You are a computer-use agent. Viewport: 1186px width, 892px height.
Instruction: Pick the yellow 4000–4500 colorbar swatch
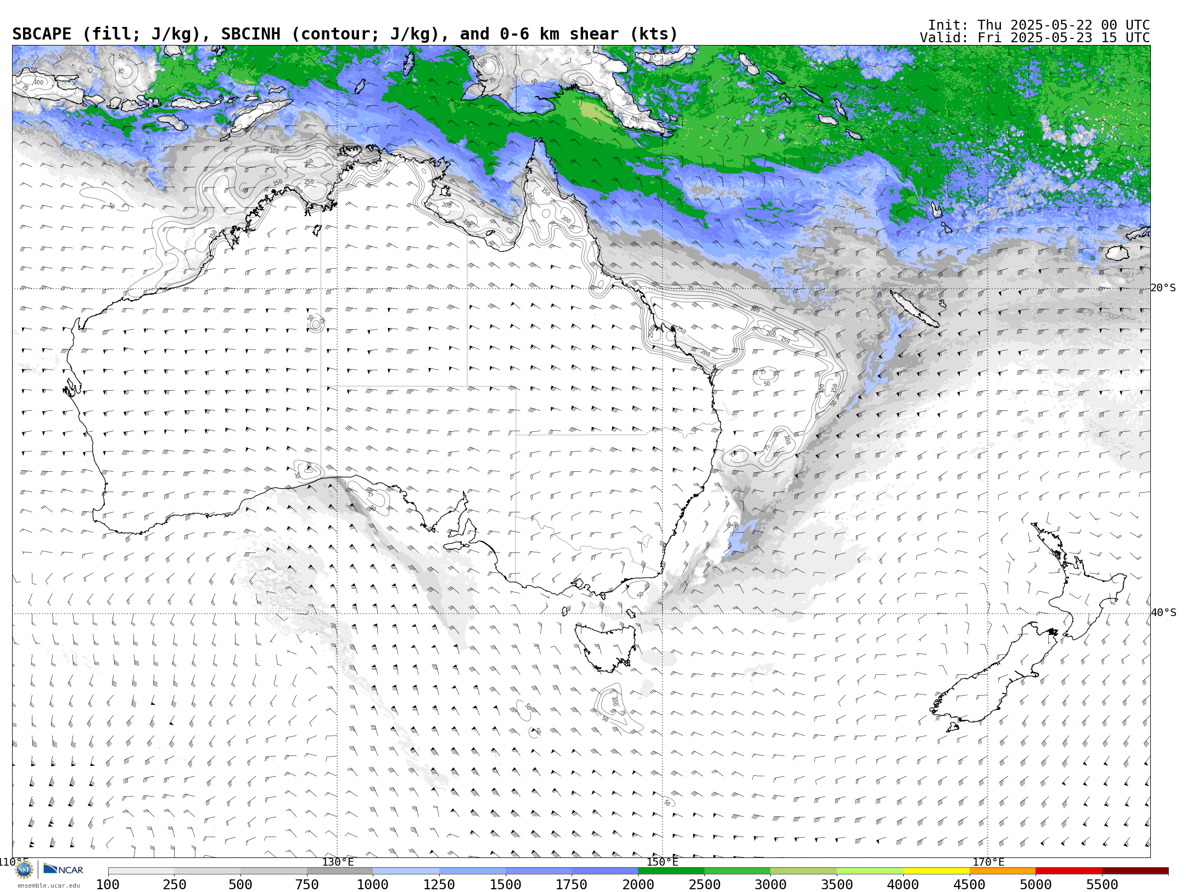pyautogui.click(x=936, y=871)
